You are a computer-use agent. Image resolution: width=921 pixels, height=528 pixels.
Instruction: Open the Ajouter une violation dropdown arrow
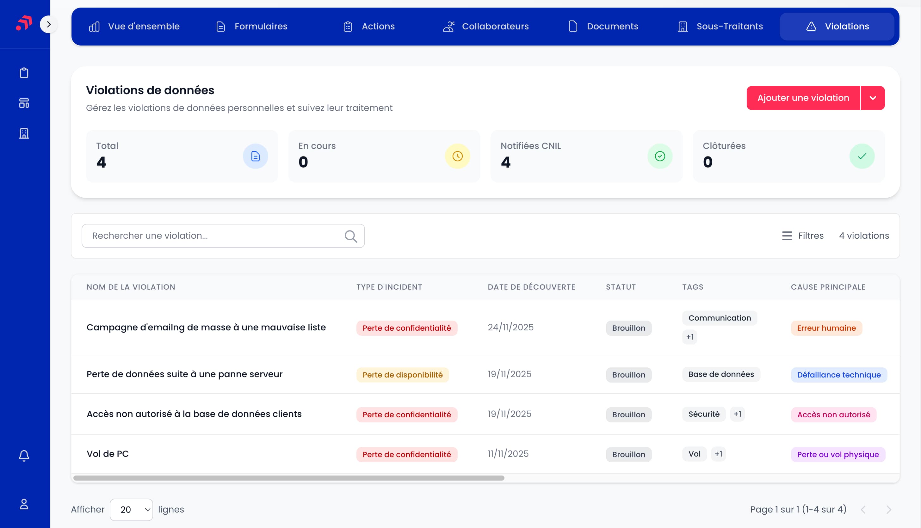(873, 98)
